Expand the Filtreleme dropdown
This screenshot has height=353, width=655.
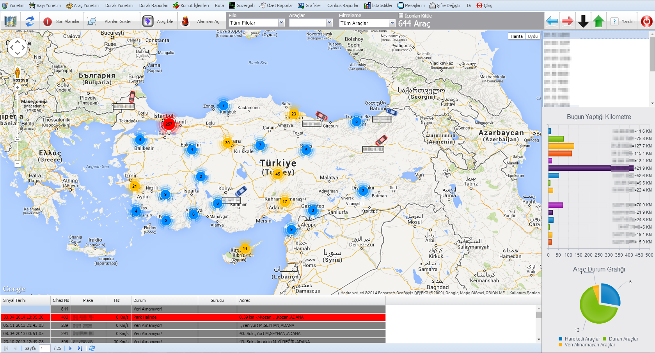click(x=392, y=23)
